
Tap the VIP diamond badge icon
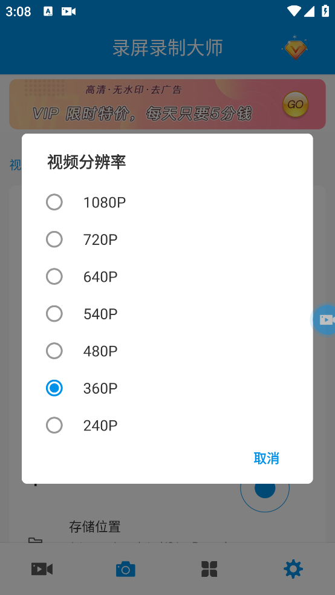[294, 48]
